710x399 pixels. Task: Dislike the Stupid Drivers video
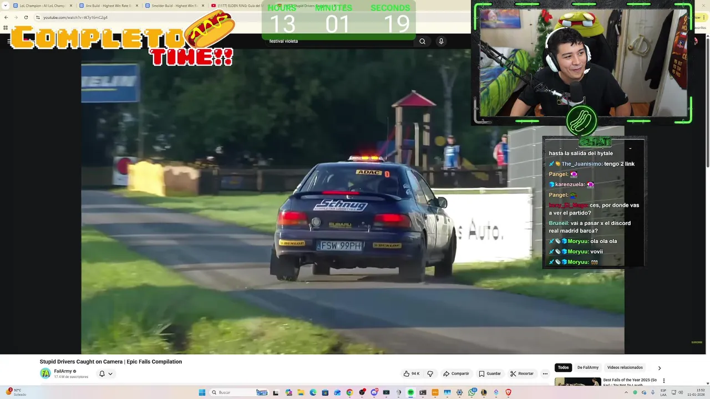(430, 374)
